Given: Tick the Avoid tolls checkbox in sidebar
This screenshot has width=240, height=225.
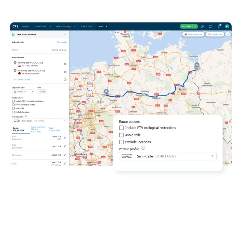Looking at the screenshot, I should point(13,108).
